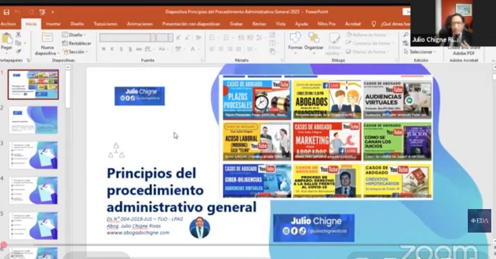Activate the Format Painter brush
The width and height of the screenshot is (496, 259).
point(18,51)
